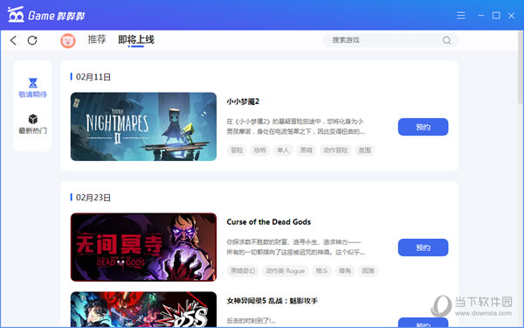Click the 反击的时刻到了 description text
524x328 pixels.
251,321
